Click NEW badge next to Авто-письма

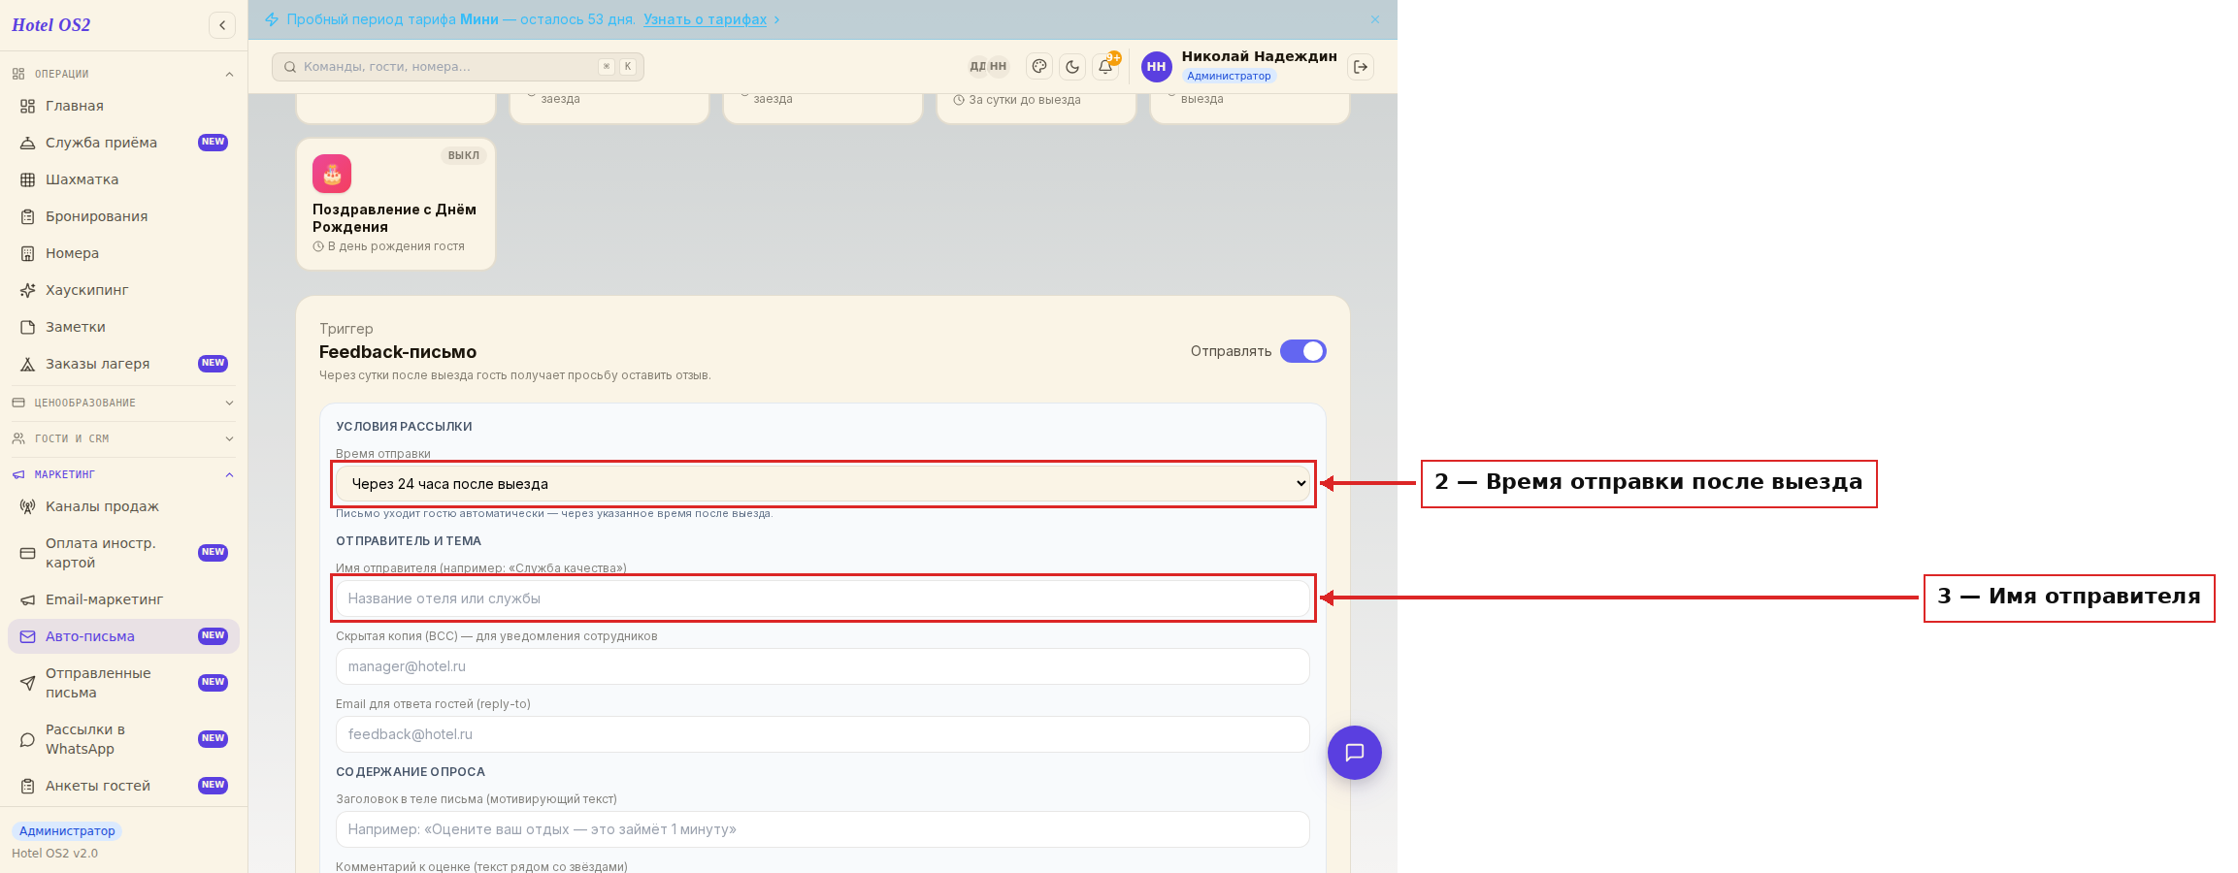pos(213,636)
